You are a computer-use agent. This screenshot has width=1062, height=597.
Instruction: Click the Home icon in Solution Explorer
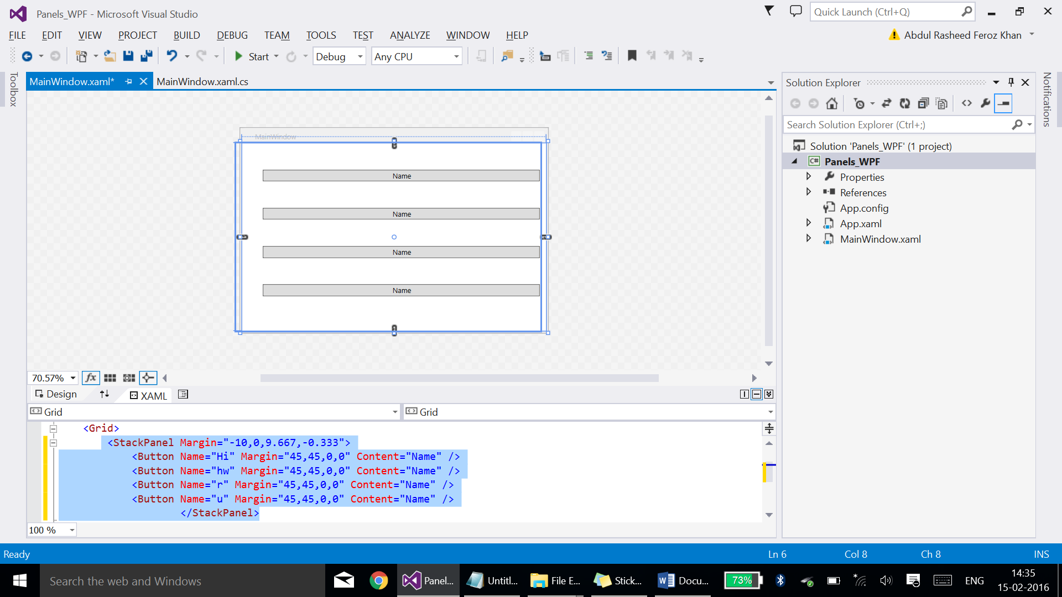(831, 103)
